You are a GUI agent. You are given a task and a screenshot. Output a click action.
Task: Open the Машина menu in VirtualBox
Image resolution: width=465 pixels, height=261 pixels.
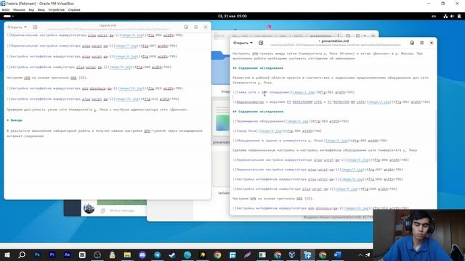coord(19,9)
